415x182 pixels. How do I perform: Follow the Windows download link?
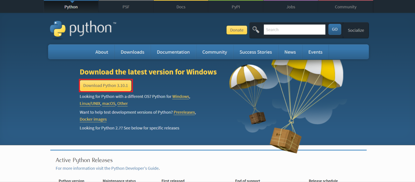(181, 97)
